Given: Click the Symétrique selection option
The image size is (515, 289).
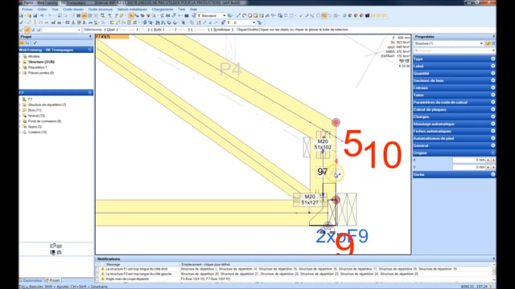Looking at the screenshot, I should [222, 30].
